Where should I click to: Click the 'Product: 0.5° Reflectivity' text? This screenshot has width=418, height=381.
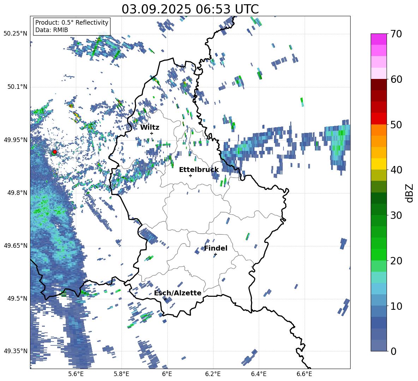(72, 22)
